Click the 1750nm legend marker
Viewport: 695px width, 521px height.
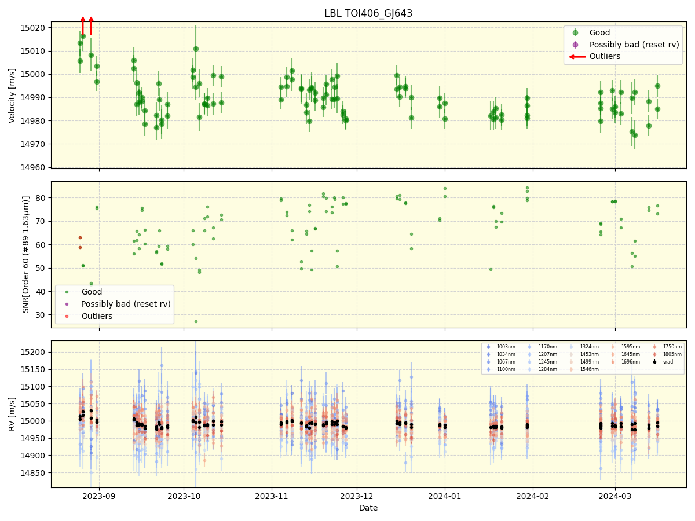(x=654, y=347)
